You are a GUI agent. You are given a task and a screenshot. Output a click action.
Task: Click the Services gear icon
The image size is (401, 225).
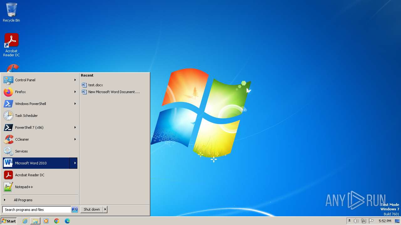[8, 151]
